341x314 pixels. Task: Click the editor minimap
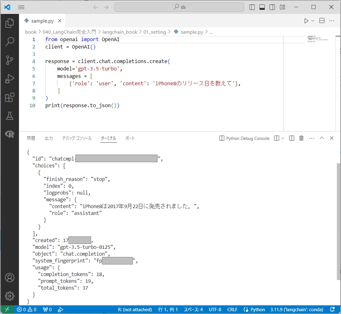(318, 39)
